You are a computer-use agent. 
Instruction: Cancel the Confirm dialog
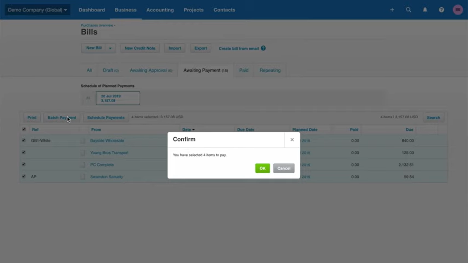(x=284, y=168)
